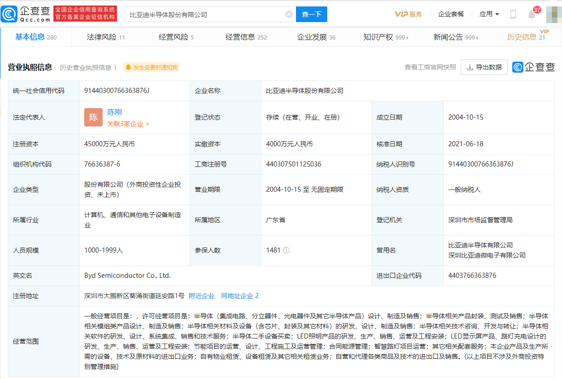Switch to 历史信息 VIP tab
The height and width of the screenshot is (379, 562).
click(x=526, y=37)
